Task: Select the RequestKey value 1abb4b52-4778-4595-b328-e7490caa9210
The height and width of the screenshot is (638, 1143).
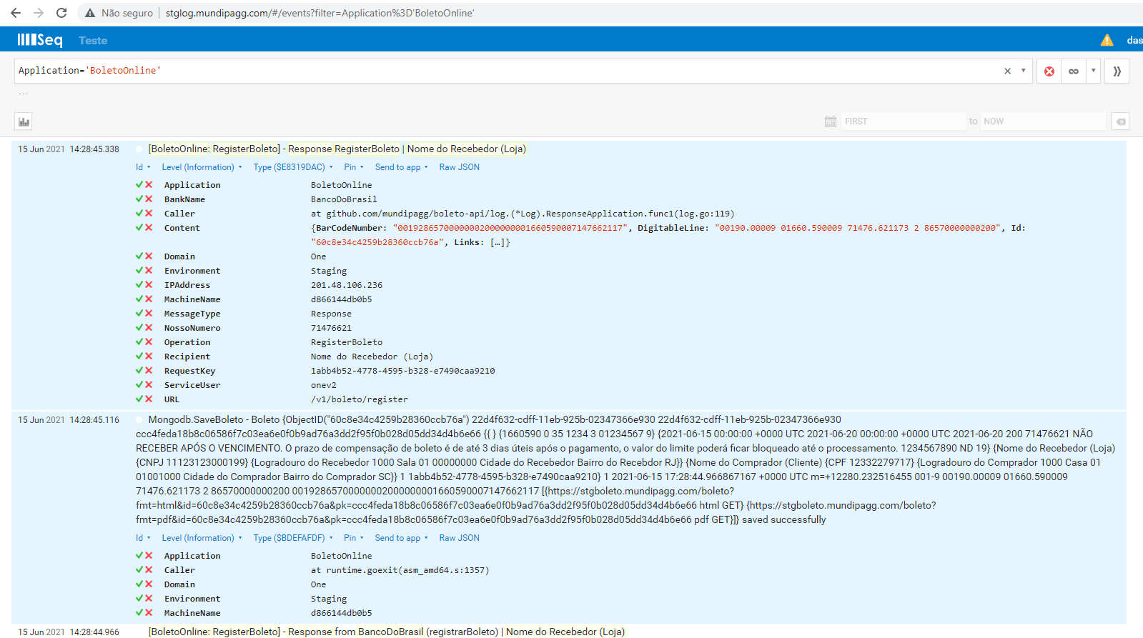Action: click(402, 371)
